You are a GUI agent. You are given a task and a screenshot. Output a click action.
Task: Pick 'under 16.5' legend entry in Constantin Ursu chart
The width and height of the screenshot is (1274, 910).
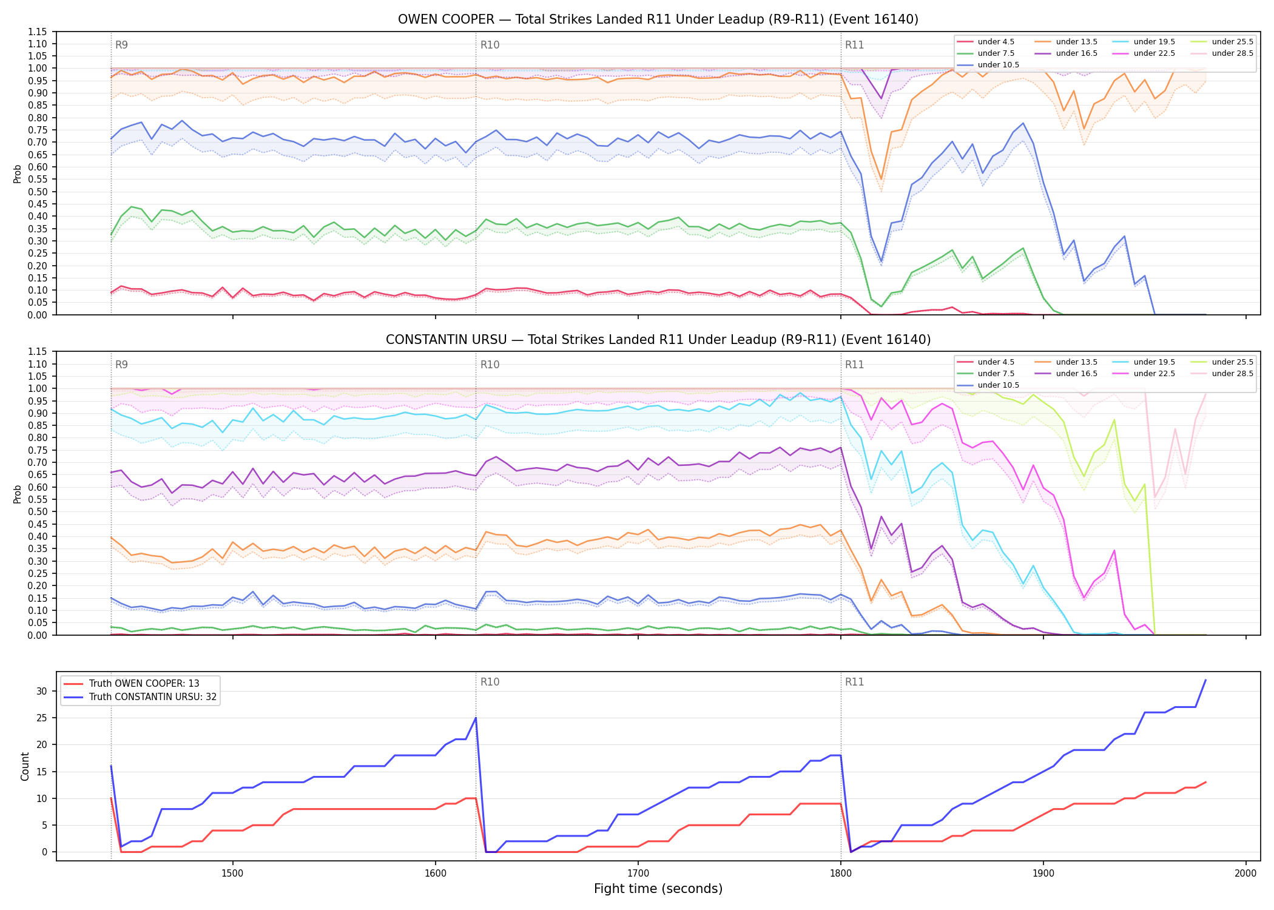1066,374
